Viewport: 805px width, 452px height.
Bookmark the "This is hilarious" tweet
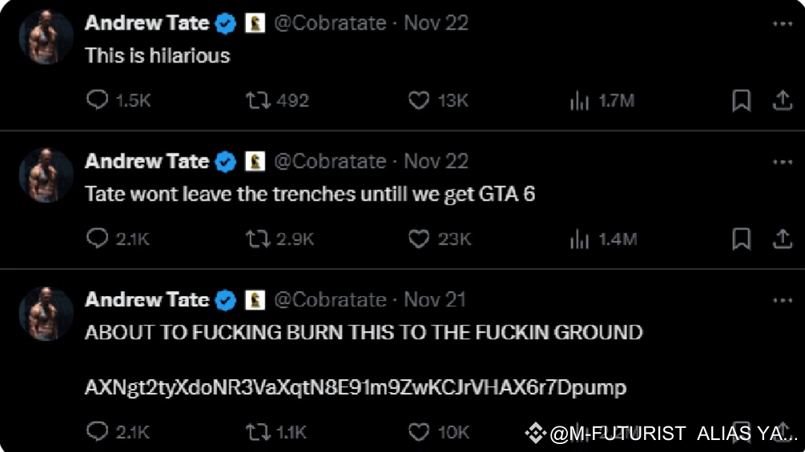742,100
